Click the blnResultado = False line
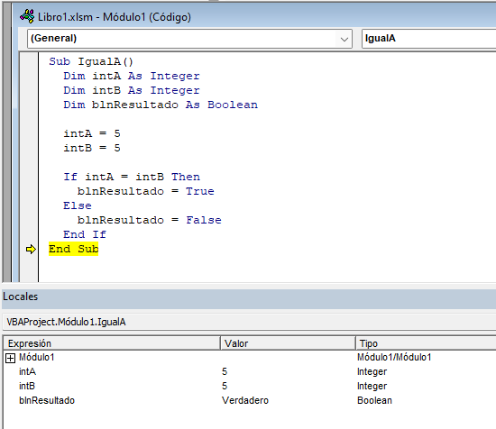The image size is (496, 429). (150, 220)
